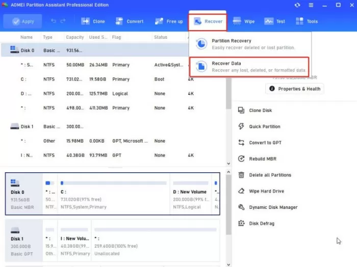Click the Wipe Hard Drive eraser icon
357x267 pixels.
coord(241,191)
